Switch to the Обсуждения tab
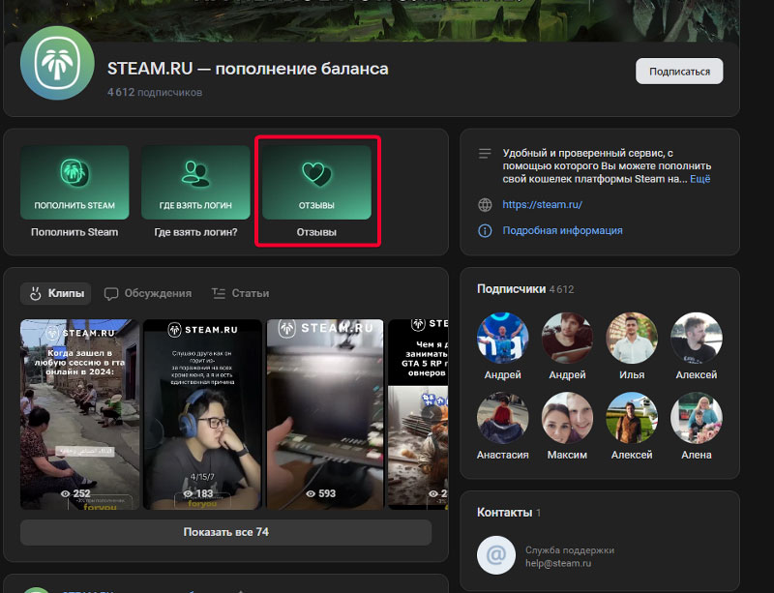The width and height of the screenshot is (774, 593). pos(148,293)
